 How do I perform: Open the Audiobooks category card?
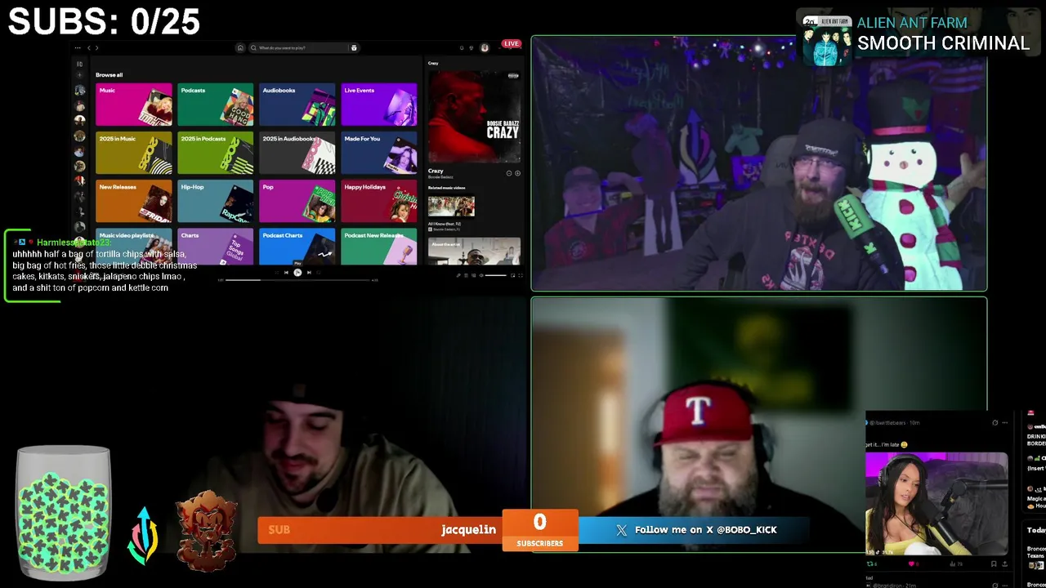point(297,105)
